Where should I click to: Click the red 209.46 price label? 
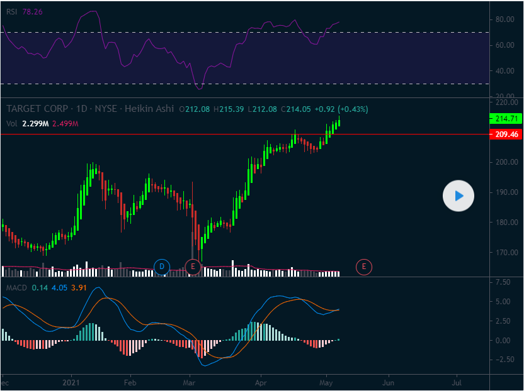click(x=506, y=134)
